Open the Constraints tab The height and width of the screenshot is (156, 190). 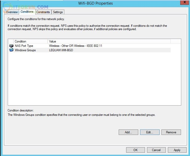tap(43, 12)
